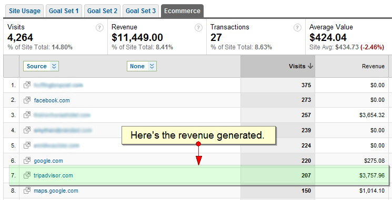The image size is (392, 200).
Task: Switch to the Goal Set 2 tab
Action: pos(102,11)
